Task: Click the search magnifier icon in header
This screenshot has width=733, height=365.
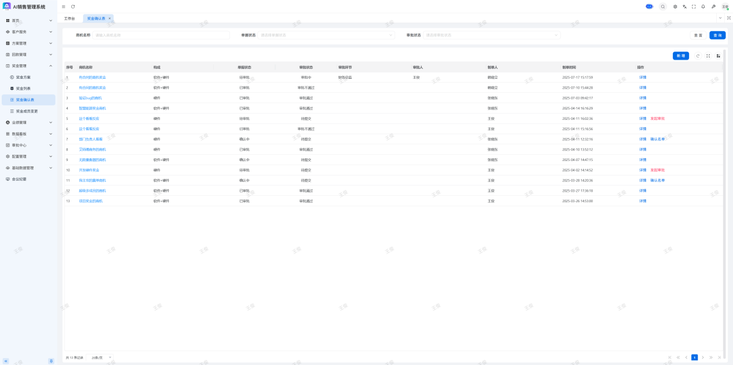Action: pyautogui.click(x=663, y=6)
